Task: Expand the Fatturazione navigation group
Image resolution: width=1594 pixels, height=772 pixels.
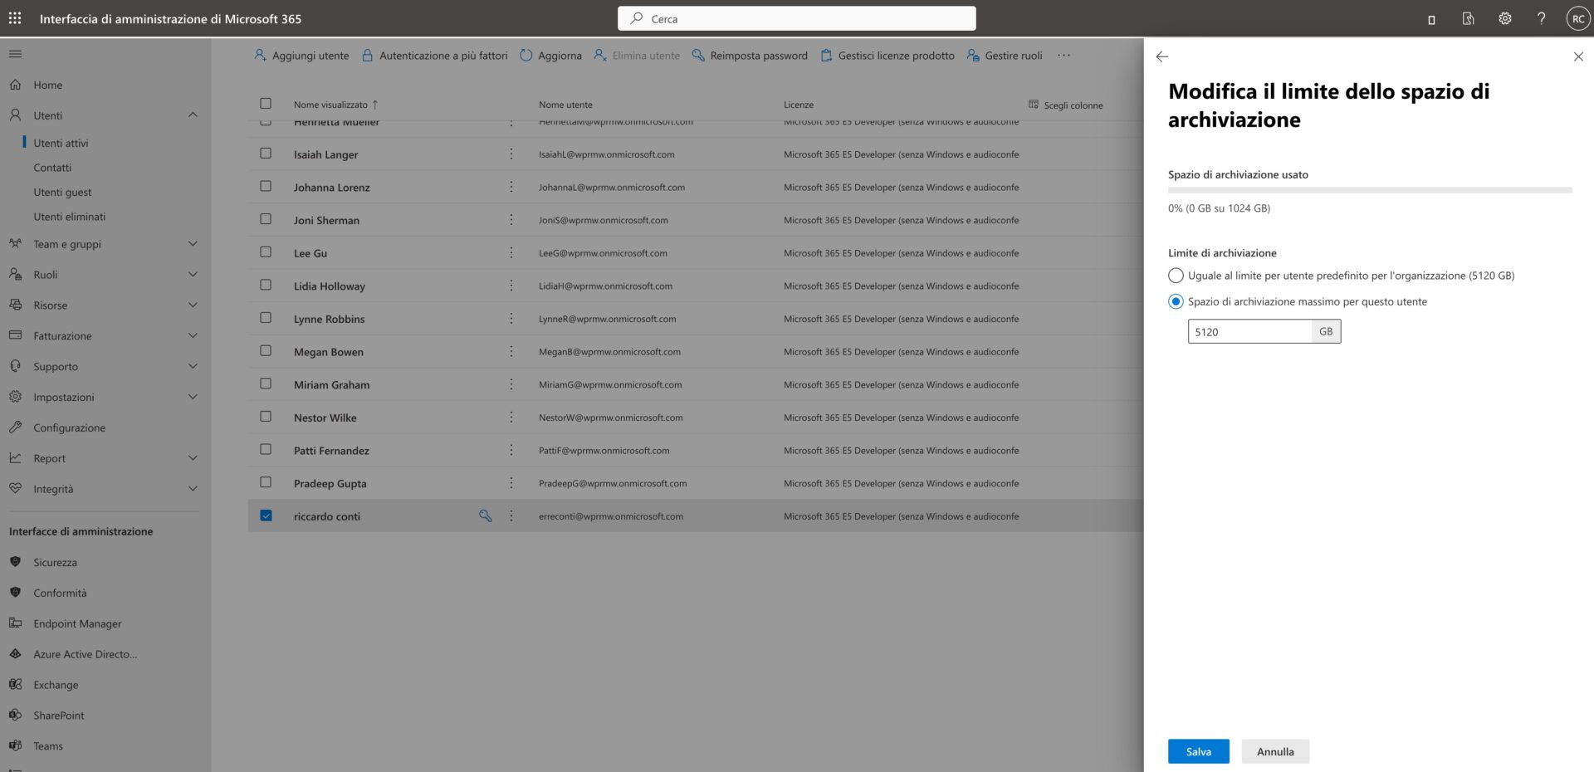Action: (193, 336)
